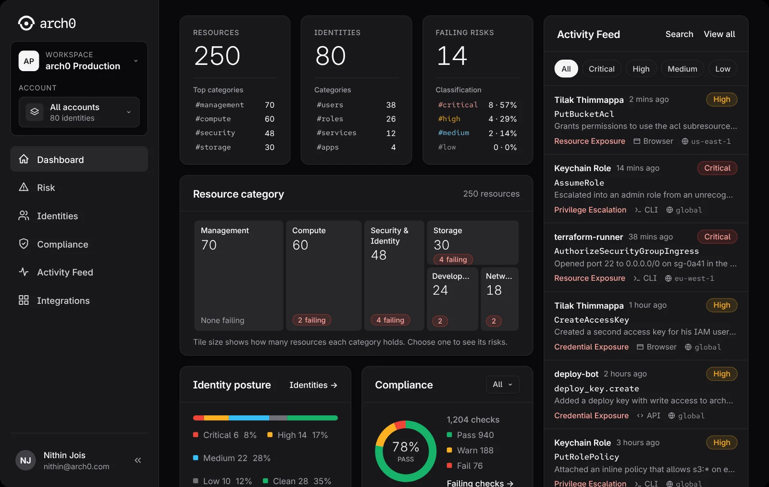
Task: Click the AP workspace avatar
Action: click(x=29, y=61)
